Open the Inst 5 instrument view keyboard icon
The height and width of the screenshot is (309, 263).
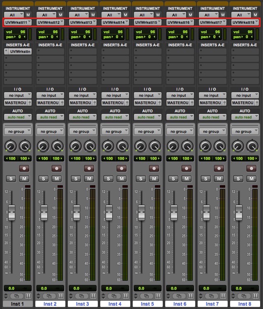tap(158, 296)
